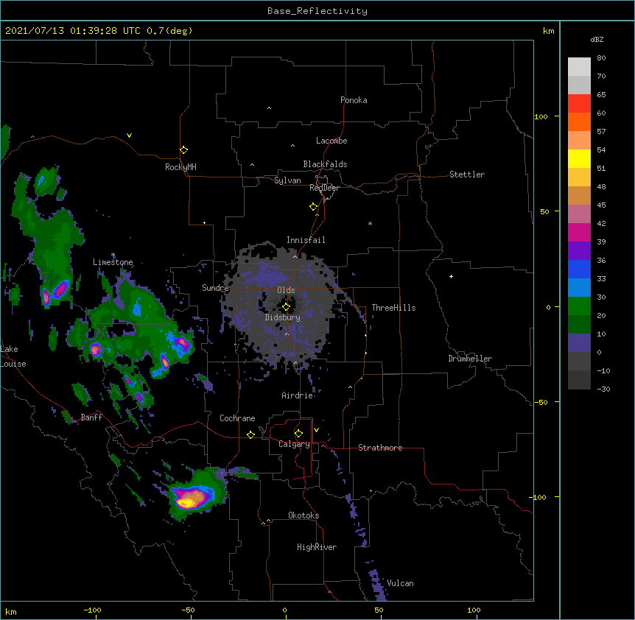Screen dimensions: 635x620
Task: Click the 2021/07/13 01:39:28 UTC timestamp
Action: [73, 31]
